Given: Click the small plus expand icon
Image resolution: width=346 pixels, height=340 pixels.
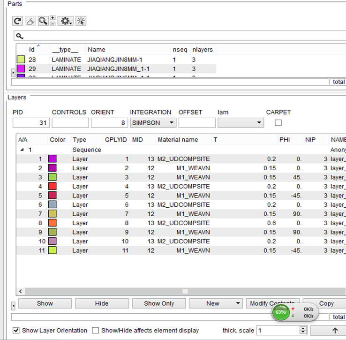Looking at the screenshot, I should pyautogui.click(x=53, y=18).
